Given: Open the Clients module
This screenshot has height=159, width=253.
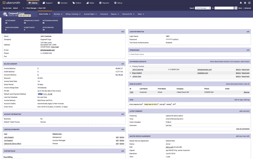Looking at the screenshot, I should (x=33, y=3).
